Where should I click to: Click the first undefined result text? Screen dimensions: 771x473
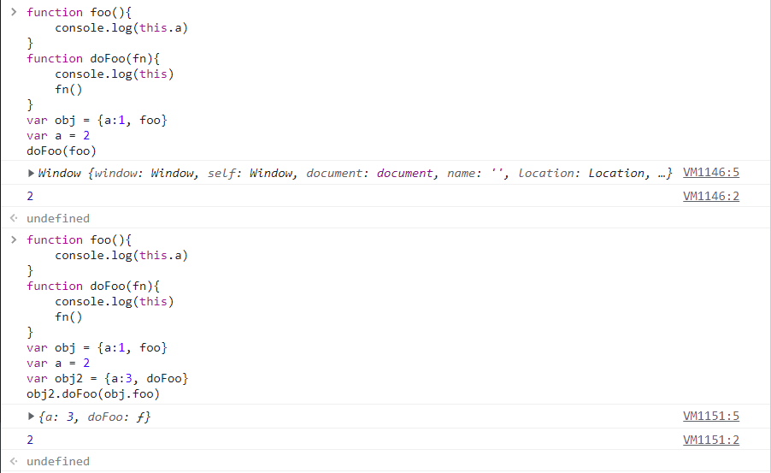coord(58,218)
